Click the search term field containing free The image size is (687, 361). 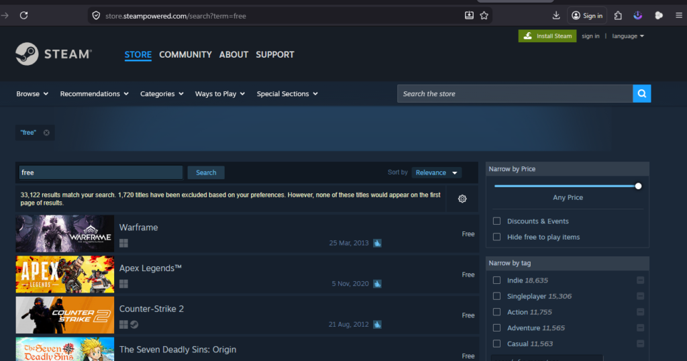[101, 172]
